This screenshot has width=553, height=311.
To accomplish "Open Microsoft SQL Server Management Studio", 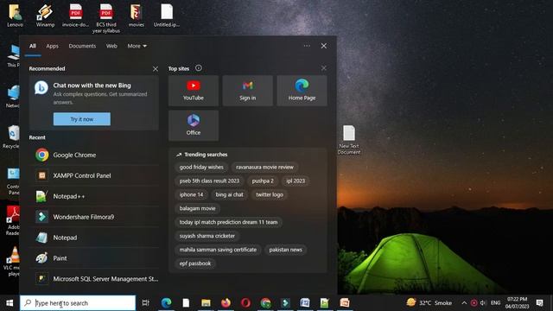I will point(94,278).
